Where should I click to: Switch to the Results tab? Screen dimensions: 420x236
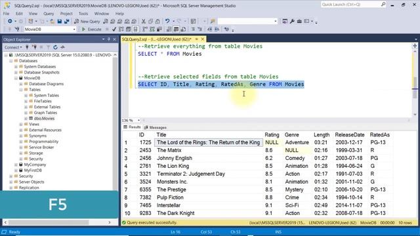click(x=132, y=127)
